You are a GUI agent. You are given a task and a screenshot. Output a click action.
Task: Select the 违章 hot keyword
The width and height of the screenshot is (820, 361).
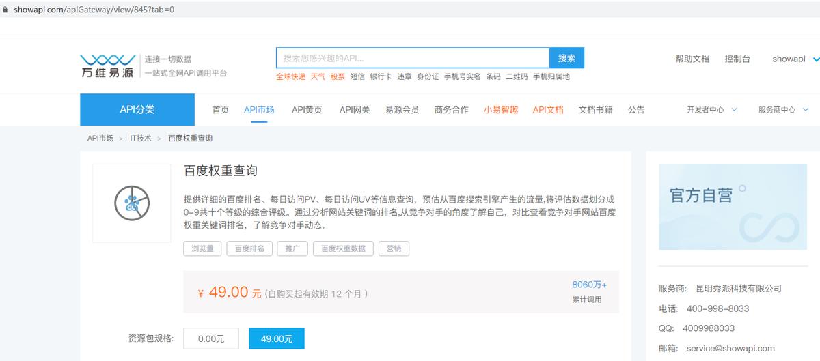[x=405, y=77]
